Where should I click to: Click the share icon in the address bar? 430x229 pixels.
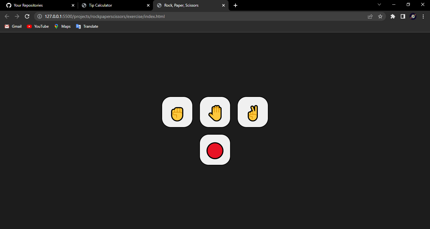click(x=370, y=16)
